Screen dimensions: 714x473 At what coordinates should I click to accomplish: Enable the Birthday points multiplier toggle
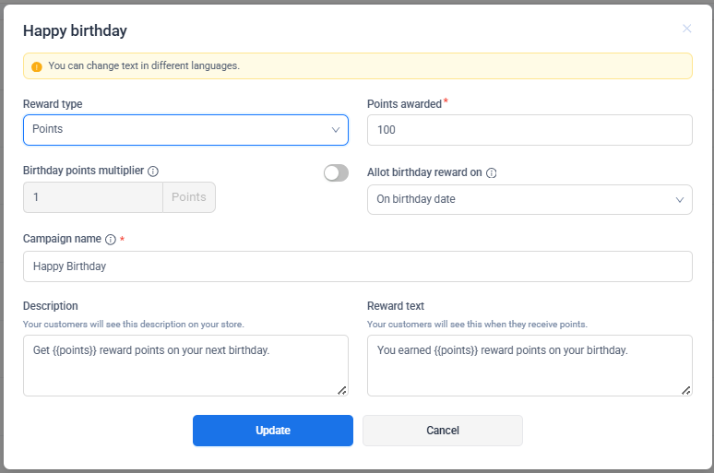click(x=336, y=172)
